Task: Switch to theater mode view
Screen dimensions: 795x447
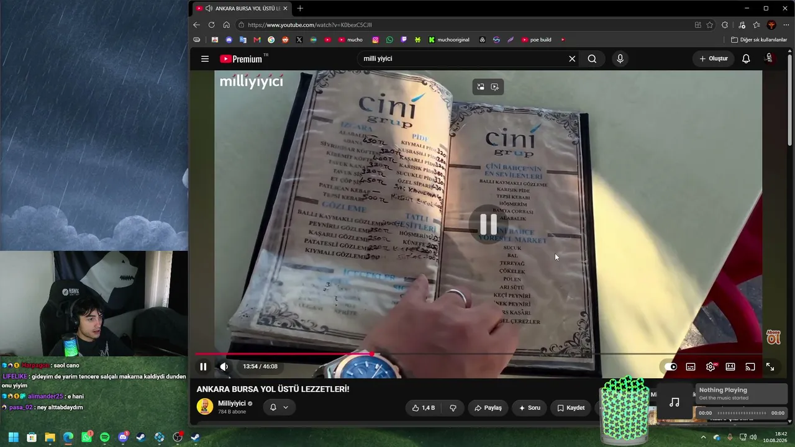Action: [x=730, y=367]
